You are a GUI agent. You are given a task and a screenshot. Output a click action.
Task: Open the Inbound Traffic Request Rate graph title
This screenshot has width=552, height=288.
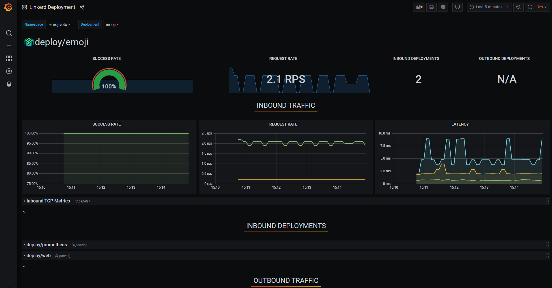pyautogui.click(x=283, y=124)
